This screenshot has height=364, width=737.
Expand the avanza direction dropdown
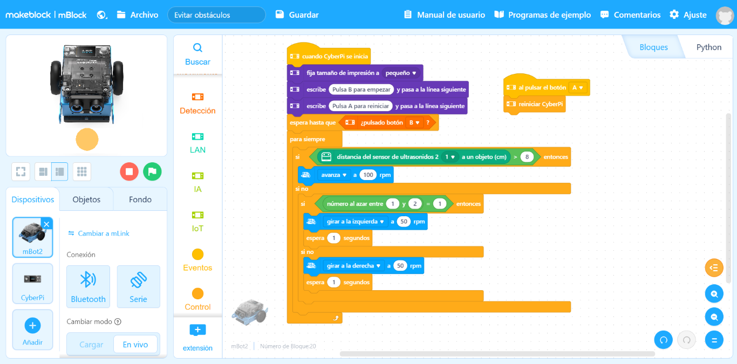coord(333,175)
